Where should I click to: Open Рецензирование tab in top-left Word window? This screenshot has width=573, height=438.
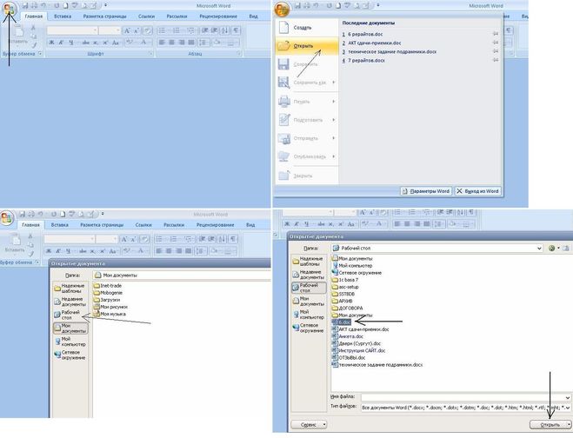(217, 17)
